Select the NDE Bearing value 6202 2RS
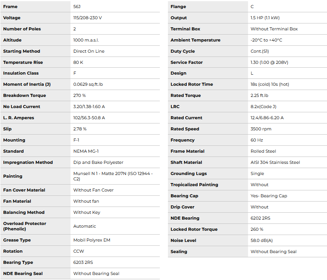Viewport: 327px width, 280px height. pyautogui.click(x=260, y=218)
